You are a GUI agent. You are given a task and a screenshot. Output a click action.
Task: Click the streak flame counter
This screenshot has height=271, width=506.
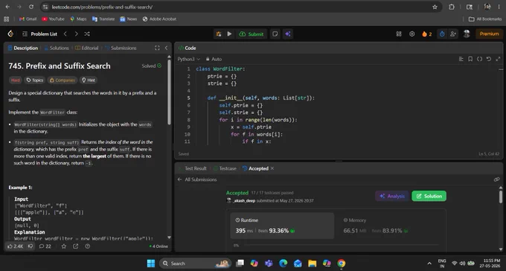click(426, 34)
